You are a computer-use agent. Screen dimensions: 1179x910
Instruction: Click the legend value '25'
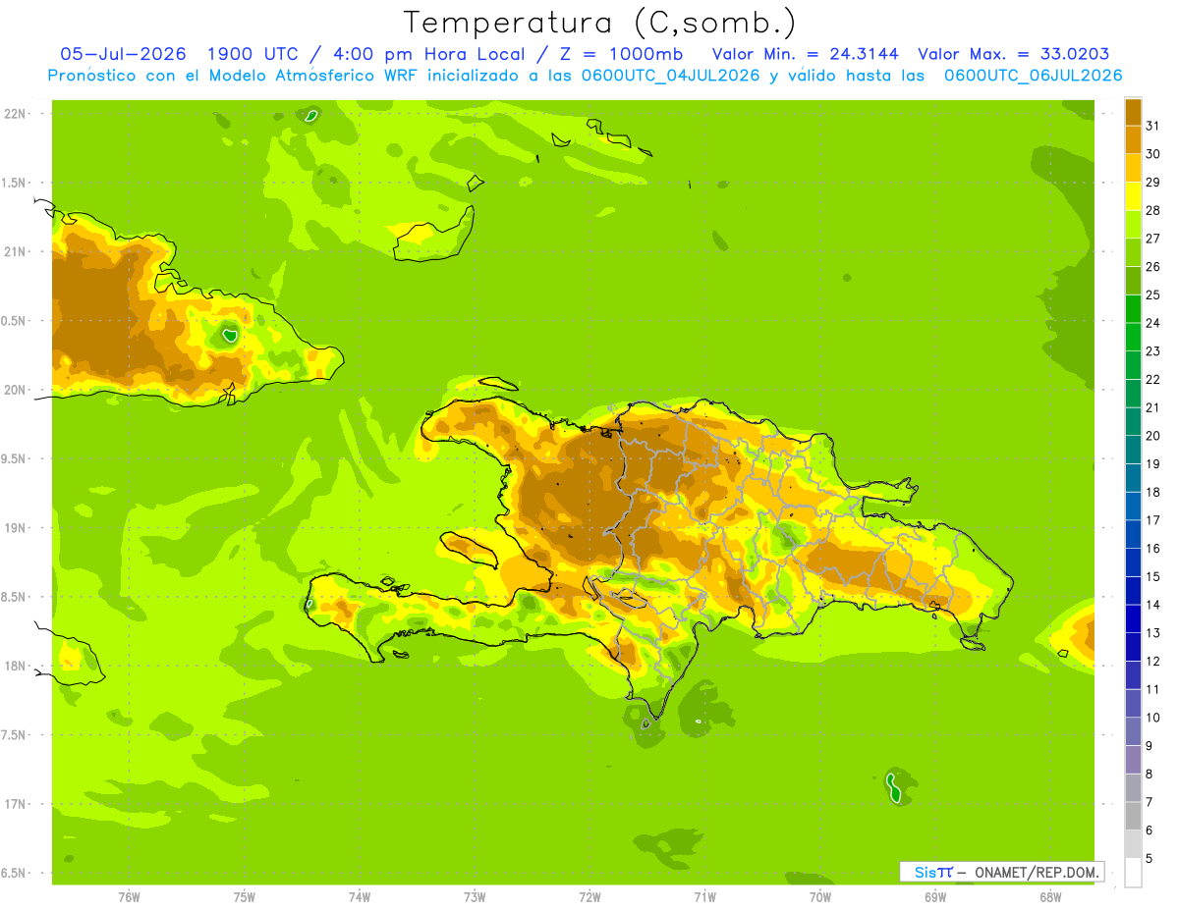point(1153,294)
